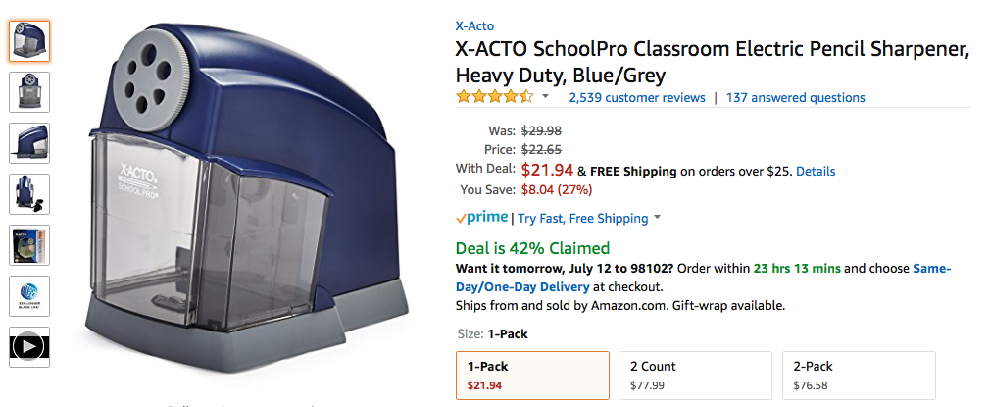
Task: Open the fourth thumbnail with power cord
Action: (29, 194)
